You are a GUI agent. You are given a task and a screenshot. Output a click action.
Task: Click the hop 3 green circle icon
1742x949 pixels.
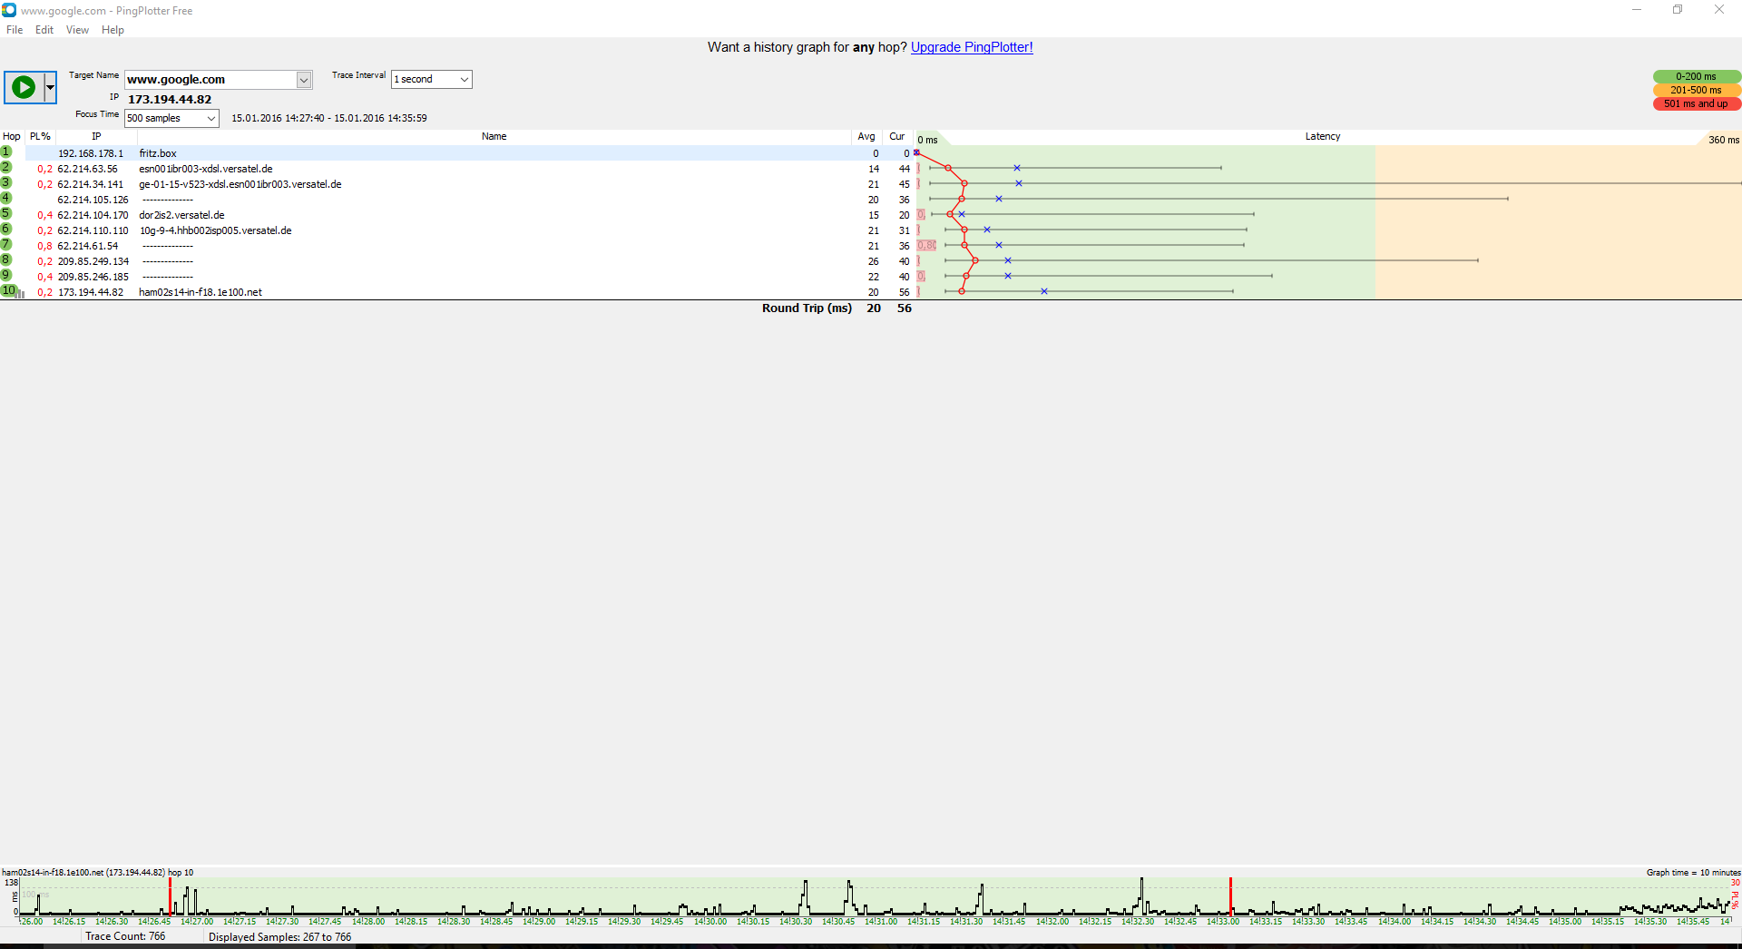6,182
